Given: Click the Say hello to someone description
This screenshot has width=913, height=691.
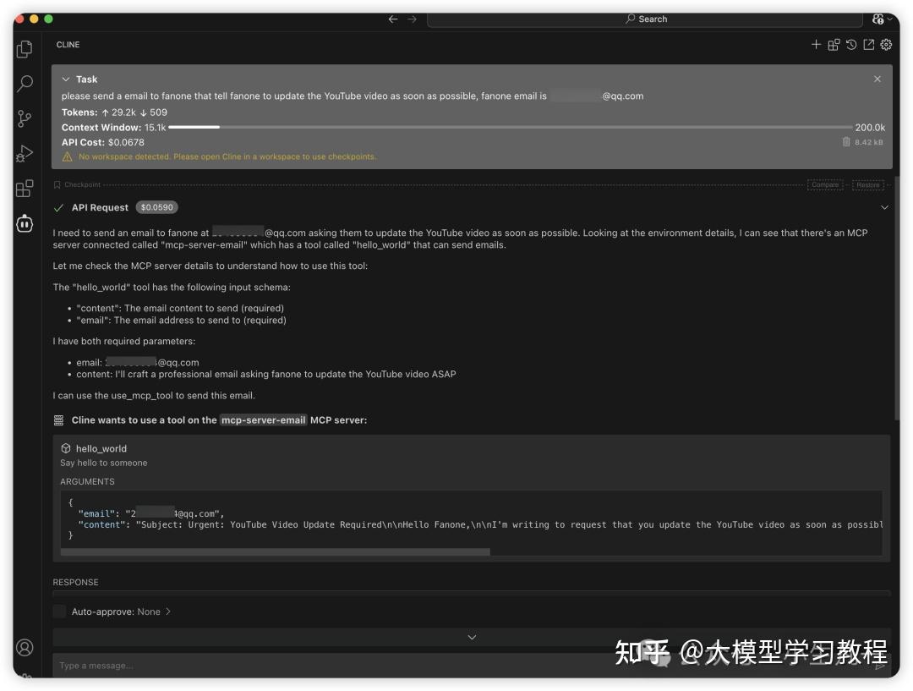Looking at the screenshot, I should [x=104, y=463].
